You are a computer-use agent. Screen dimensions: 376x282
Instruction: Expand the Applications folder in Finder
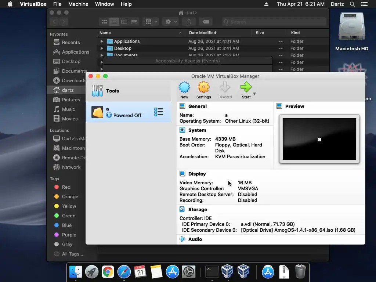click(102, 41)
